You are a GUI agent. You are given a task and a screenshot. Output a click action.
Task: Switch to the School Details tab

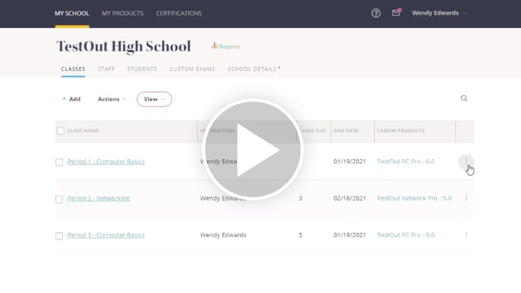point(252,69)
